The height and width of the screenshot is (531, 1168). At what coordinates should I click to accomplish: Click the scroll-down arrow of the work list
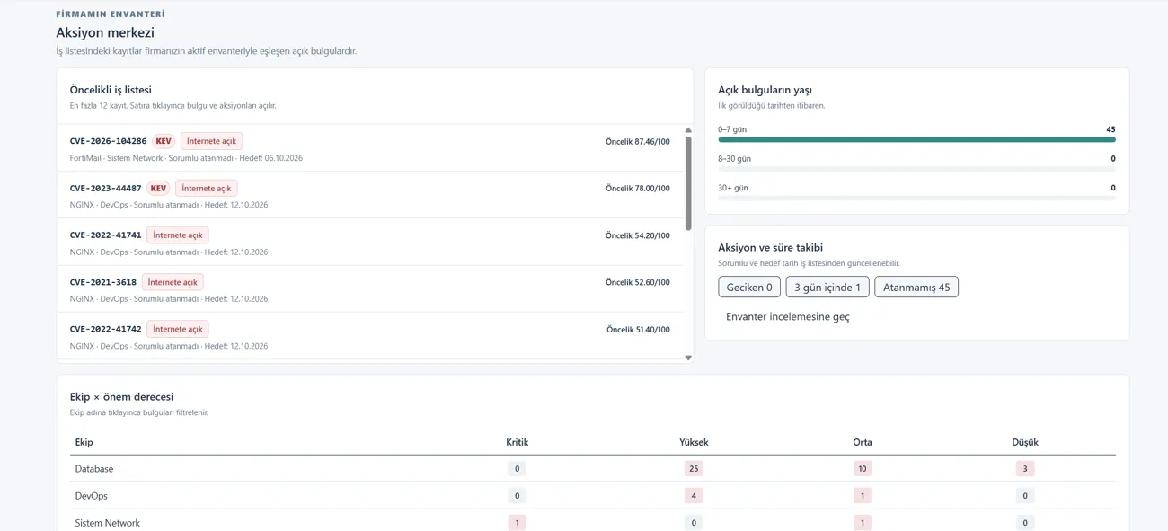pyautogui.click(x=688, y=358)
